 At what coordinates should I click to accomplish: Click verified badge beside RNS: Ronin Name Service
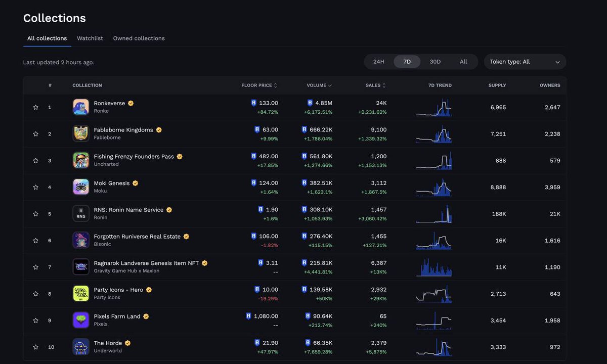pyautogui.click(x=169, y=210)
